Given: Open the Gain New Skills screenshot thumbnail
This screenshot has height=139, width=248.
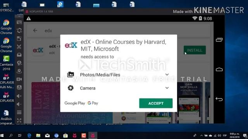Looking at the screenshot, I should point(189,103).
